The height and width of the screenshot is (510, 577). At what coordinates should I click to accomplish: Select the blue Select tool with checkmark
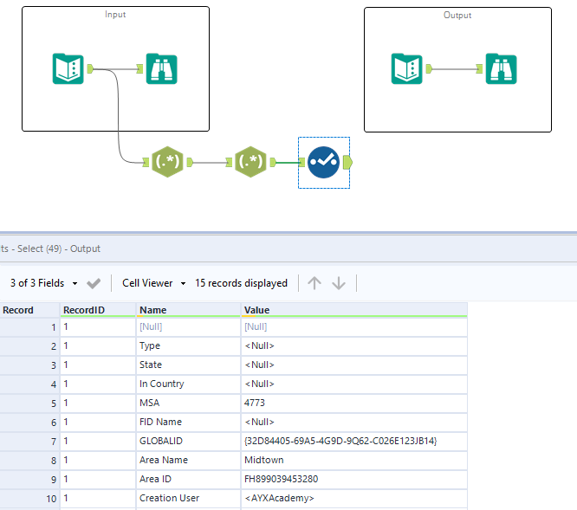pyautogui.click(x=324, y=162)
